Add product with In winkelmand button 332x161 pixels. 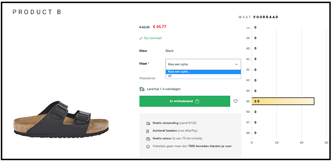click(x=185, y=101)
